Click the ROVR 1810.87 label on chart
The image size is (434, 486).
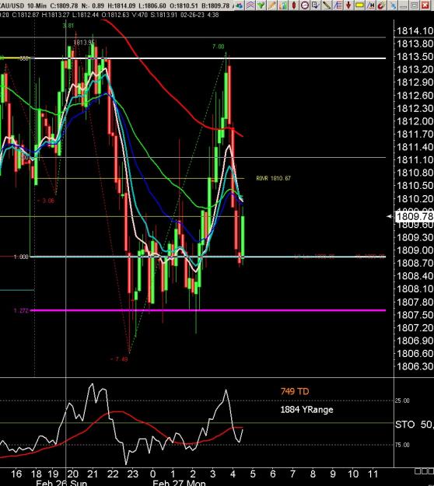click(274, 178)
